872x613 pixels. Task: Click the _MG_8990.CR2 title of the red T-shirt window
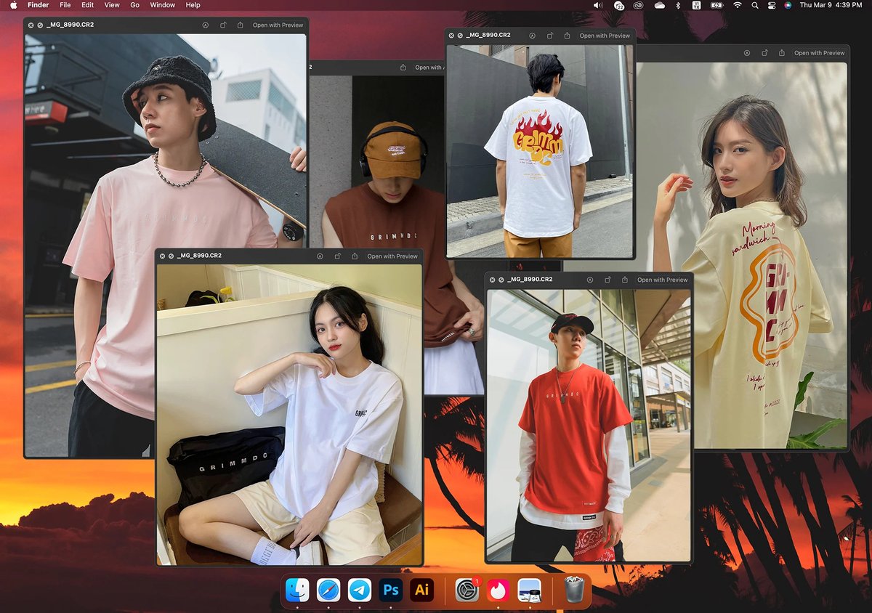(530, 280)
